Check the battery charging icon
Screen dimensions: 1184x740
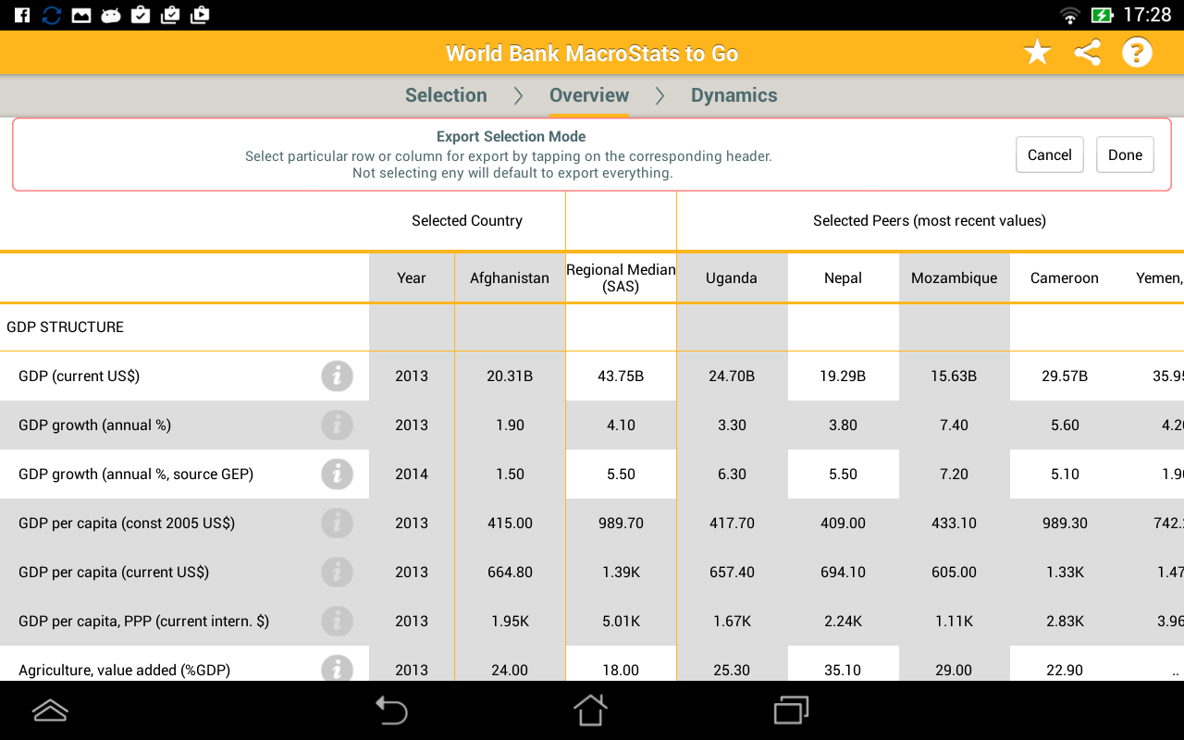(x=1102, y=15)
